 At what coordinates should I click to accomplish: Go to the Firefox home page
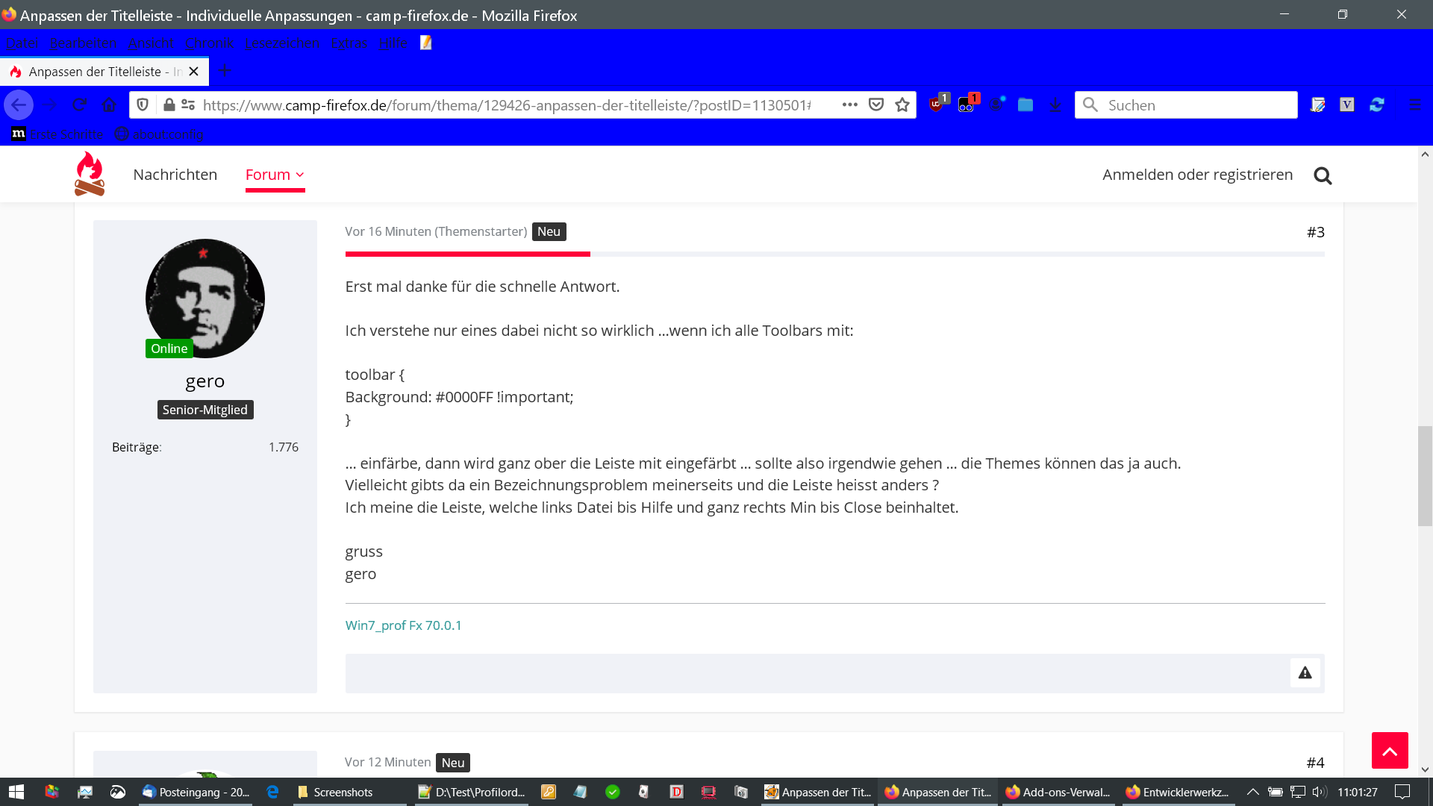coord(109,105)
